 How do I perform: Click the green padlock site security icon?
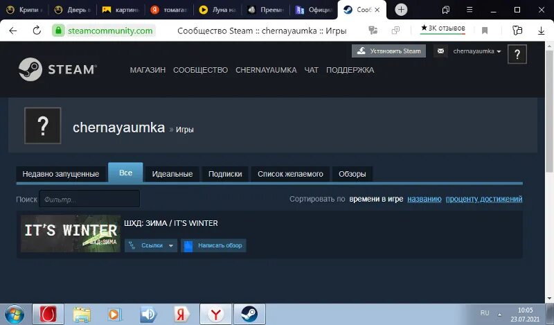tap(59, 30)
